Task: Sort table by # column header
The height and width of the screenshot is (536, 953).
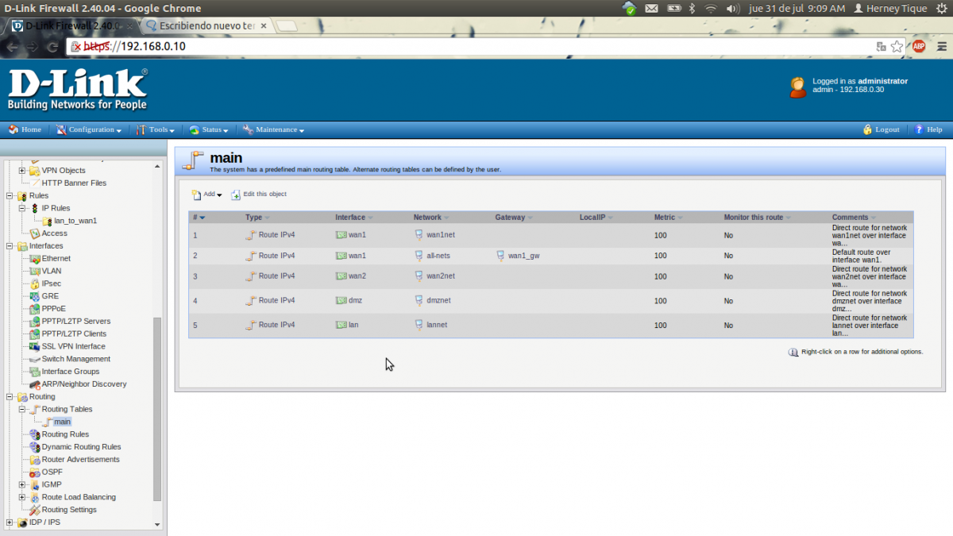Action: pos(199,218)
